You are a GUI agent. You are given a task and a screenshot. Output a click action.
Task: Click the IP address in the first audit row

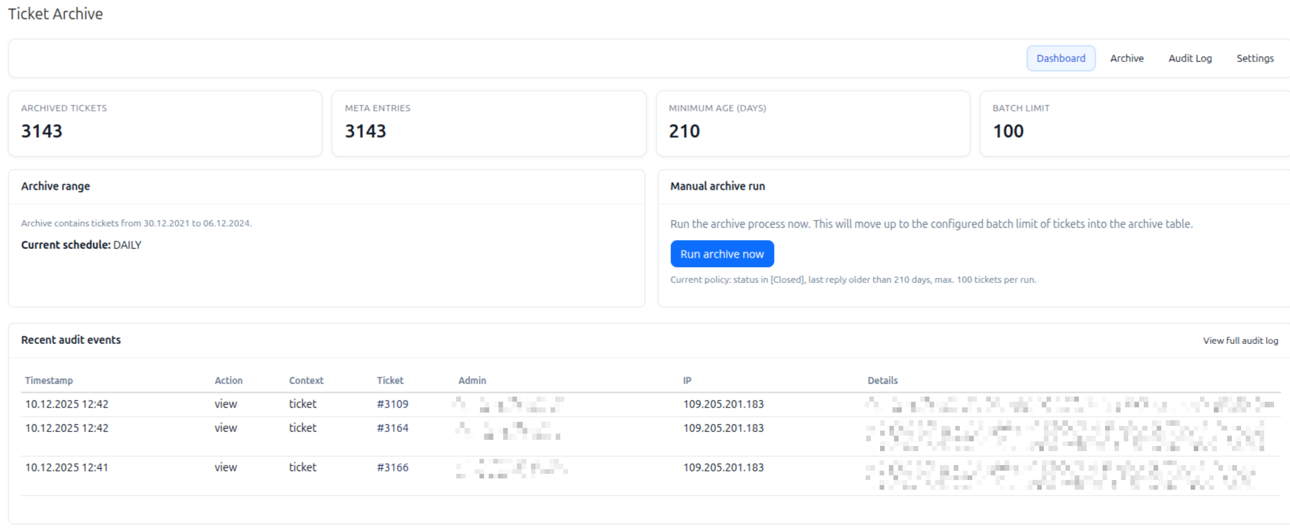click(723, 404)
